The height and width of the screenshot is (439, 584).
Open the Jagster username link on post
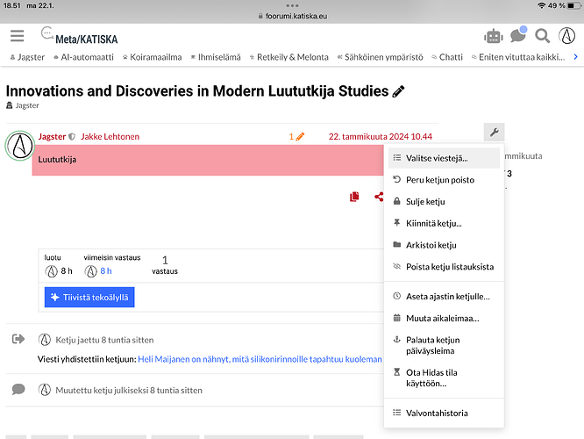click(52, 136)
